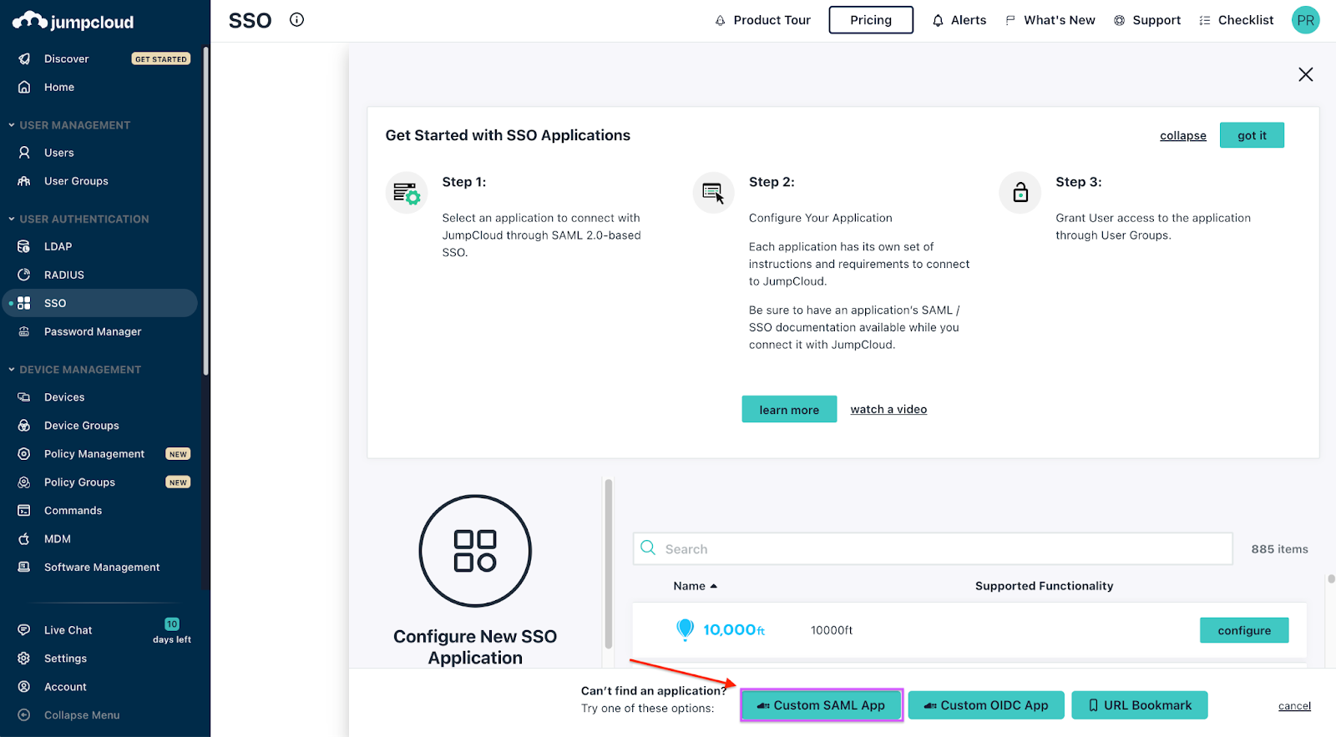1336x737 pixels.
Task: Collapse the Device Management section
Action: pyautogui.click(x=12, y=370)
